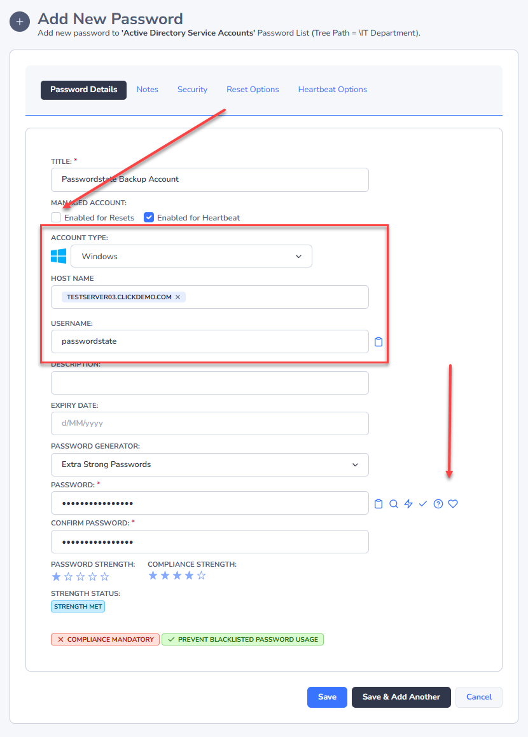Click the blue Save button
528x737 pixels.
pos(327,697)
